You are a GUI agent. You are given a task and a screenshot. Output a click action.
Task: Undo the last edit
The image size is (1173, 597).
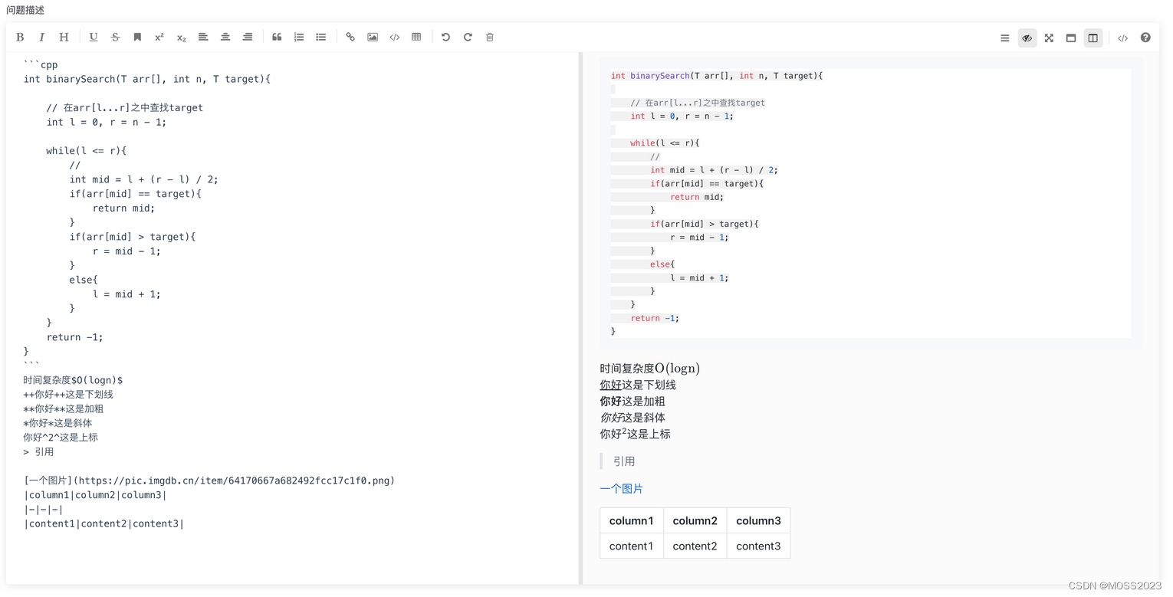tap(445, 37)
